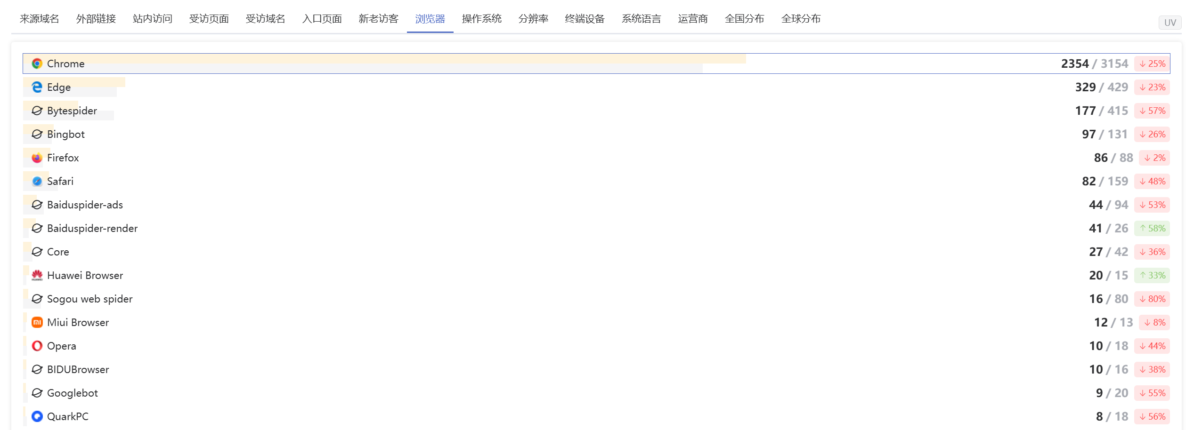1194x430 pixels.
Task: Click the Baiduspider-ads icon
Action: tap(37, 205)
